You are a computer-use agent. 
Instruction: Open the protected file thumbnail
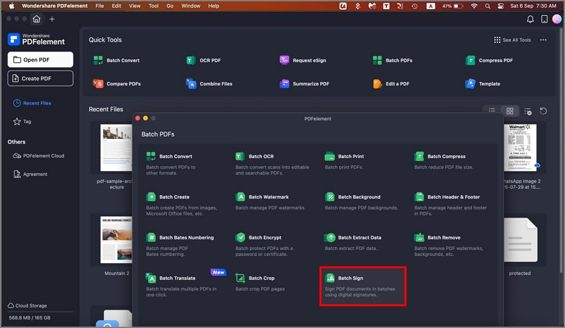(x=521, y=240)
